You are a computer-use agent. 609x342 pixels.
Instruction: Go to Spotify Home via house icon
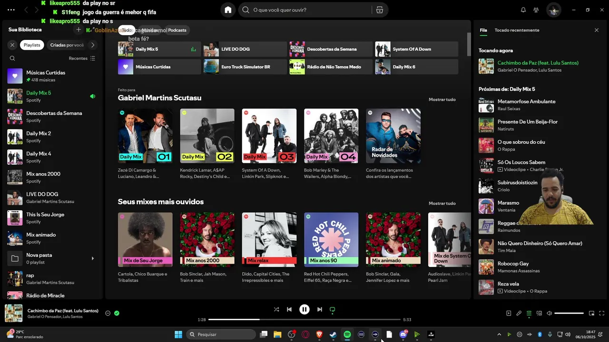pyautogui.click(x=228, y=9)
